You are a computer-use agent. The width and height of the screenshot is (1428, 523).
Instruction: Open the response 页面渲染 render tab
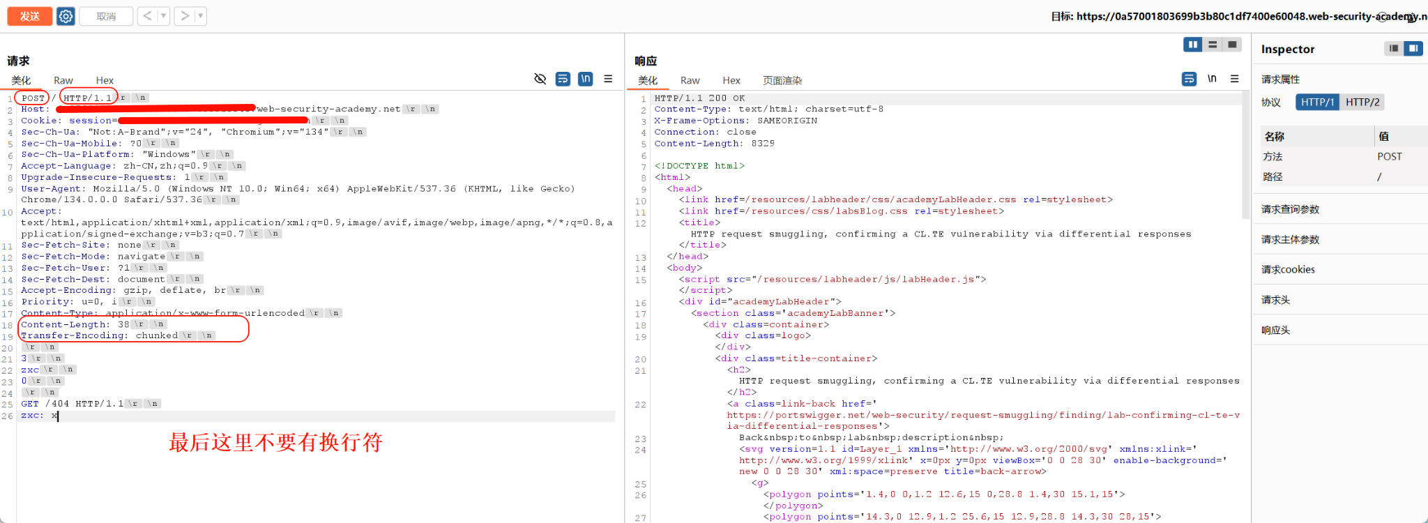coord(782,80)
